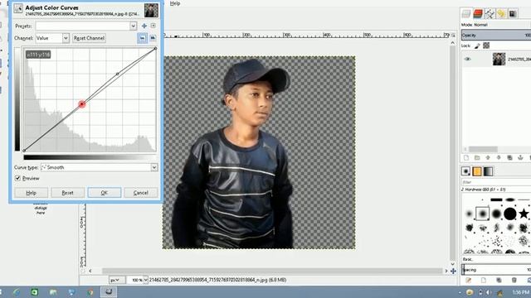Open the Chrome taskbar icon

(90, 292)
